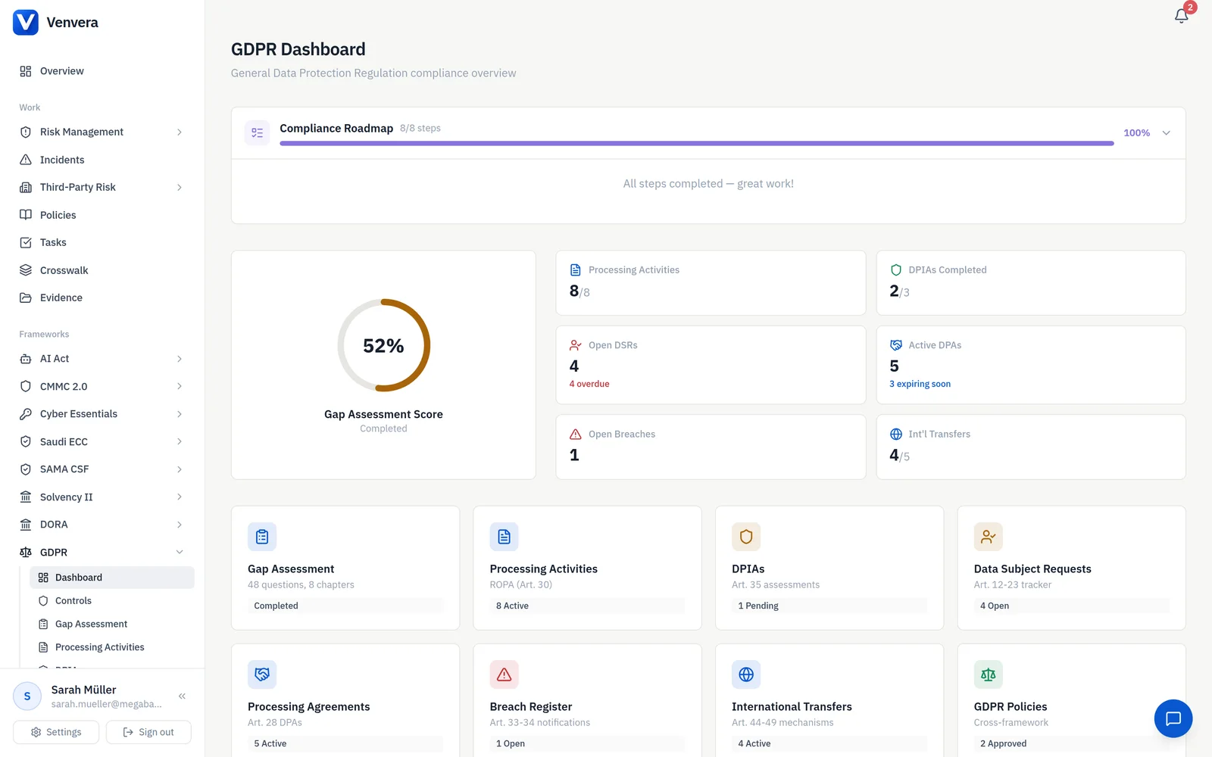
Task: Click the Open Breaches triangle icon
Action: [576, 434]
